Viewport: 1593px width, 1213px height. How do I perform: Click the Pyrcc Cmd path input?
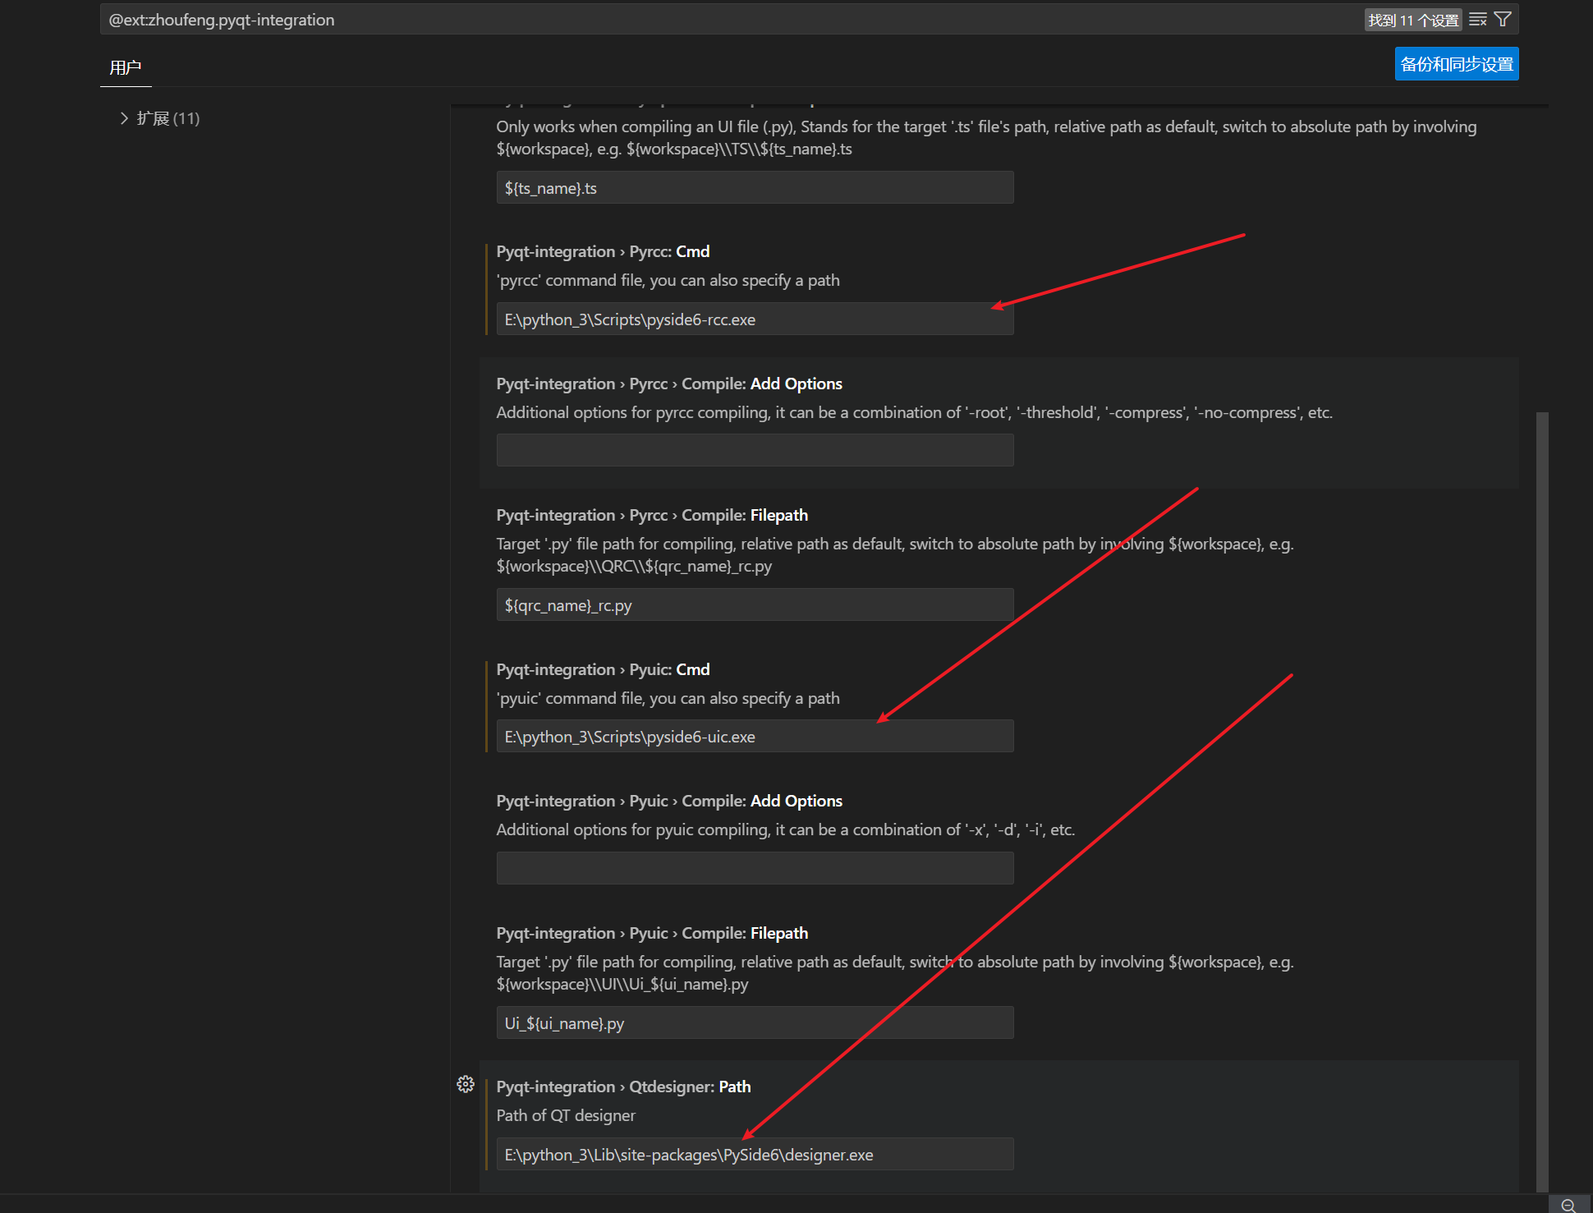pyautogui.click(x=754, y=319)
